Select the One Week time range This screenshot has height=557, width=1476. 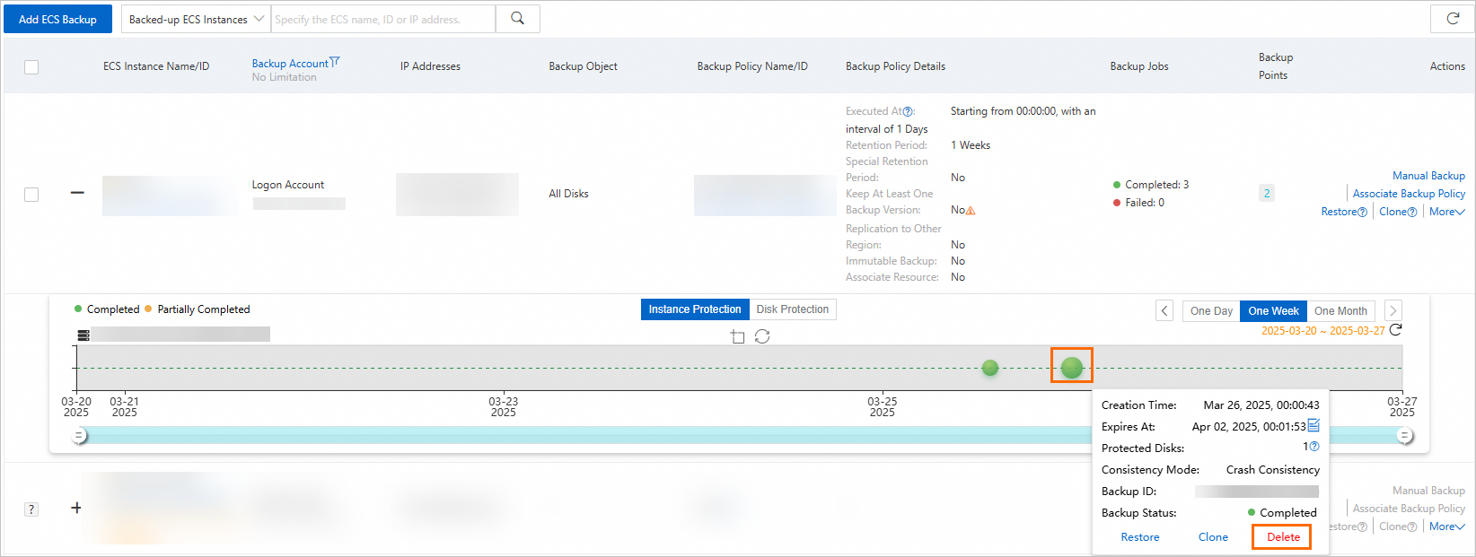(x=1273, y=311)
